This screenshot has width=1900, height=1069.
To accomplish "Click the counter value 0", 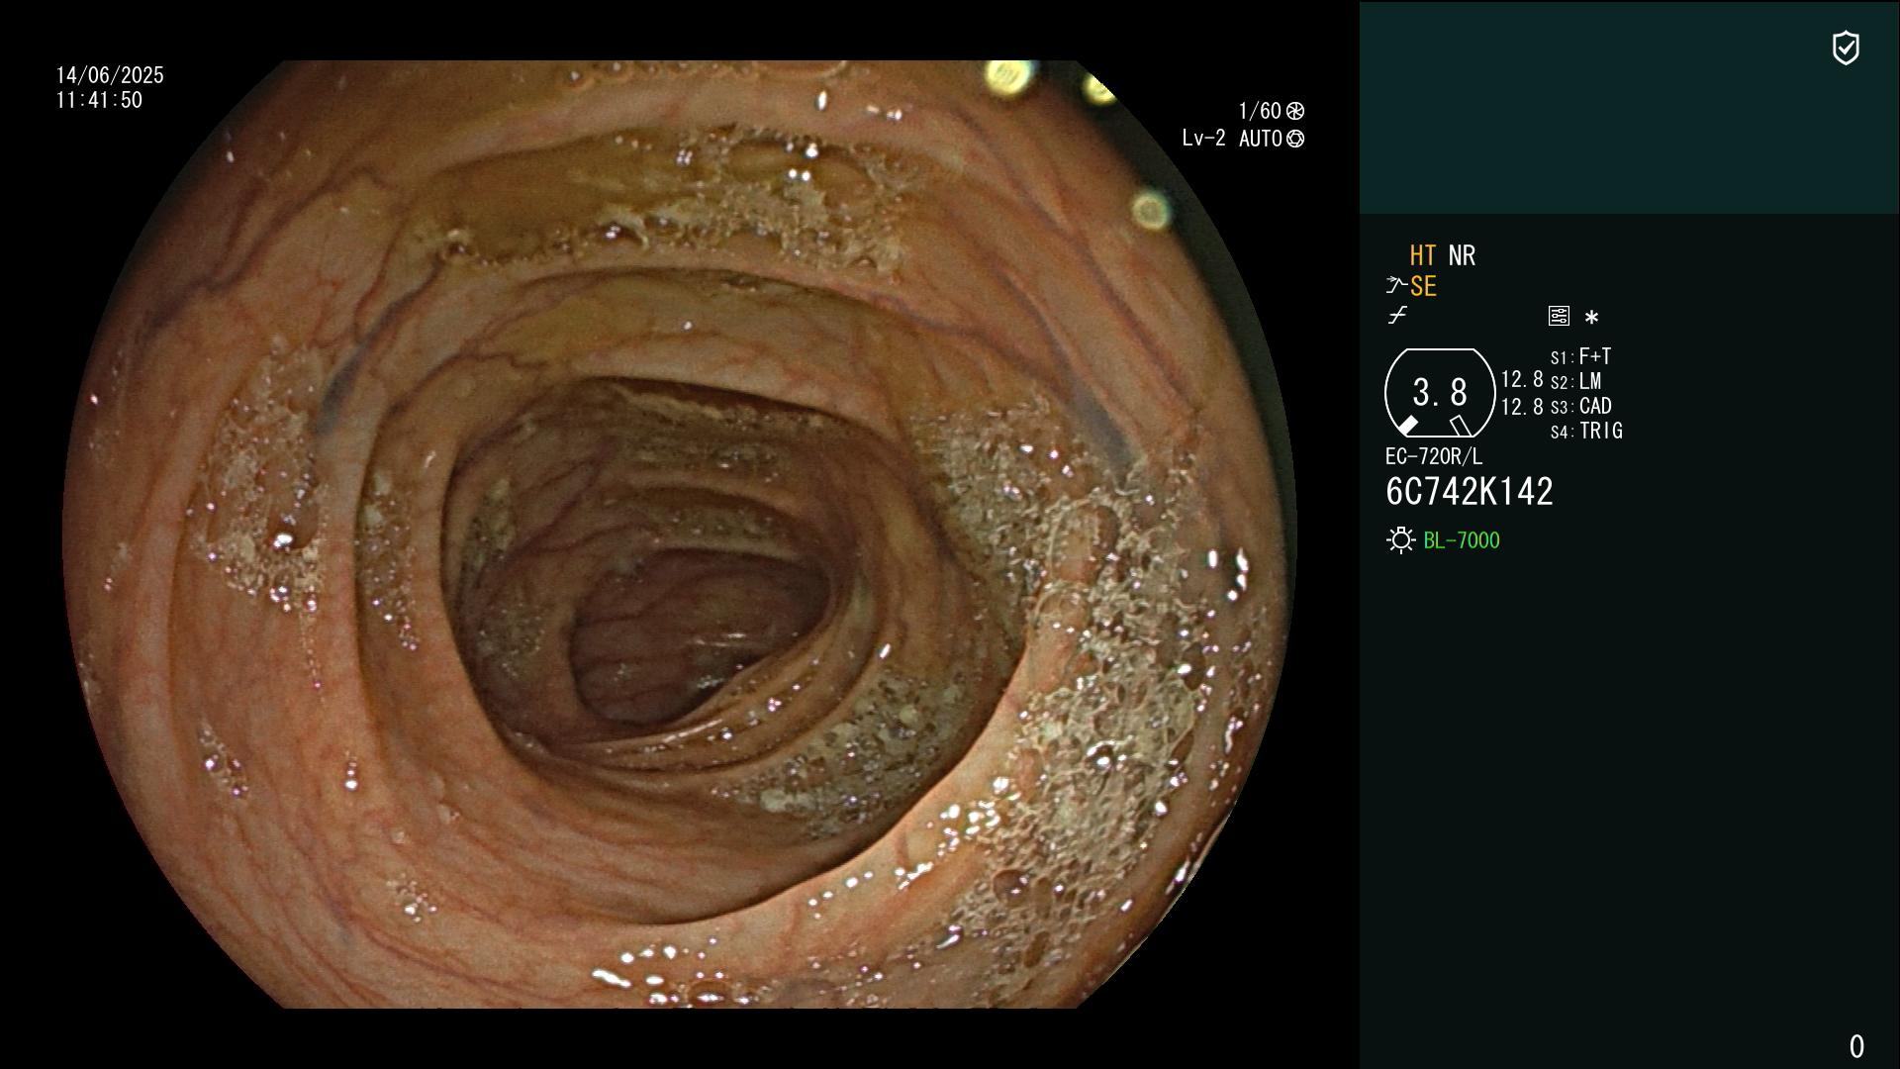I will click(1856, 1046).
